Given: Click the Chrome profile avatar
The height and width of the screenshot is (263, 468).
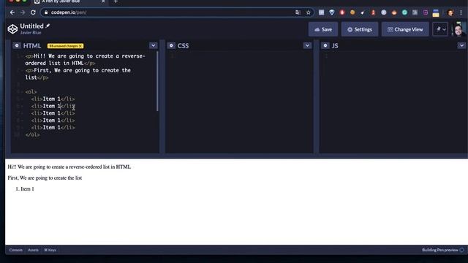Looking at the screenshot, I should click(450, 12).
